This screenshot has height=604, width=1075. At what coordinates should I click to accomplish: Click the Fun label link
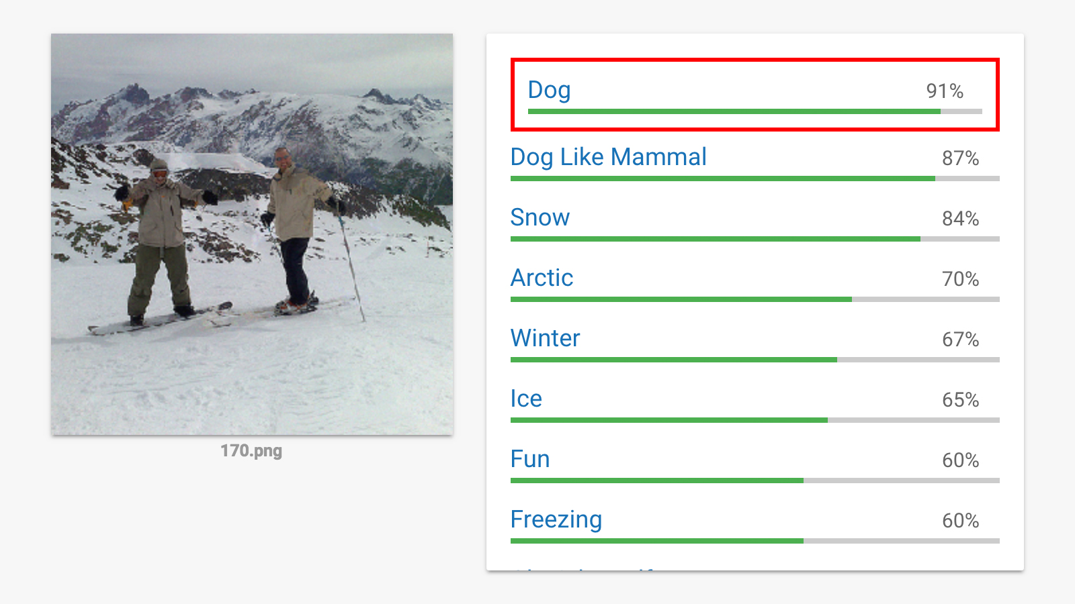click(x=530, y=459)
